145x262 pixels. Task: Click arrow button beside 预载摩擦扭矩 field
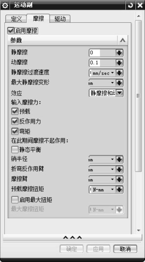coord(119,190)
